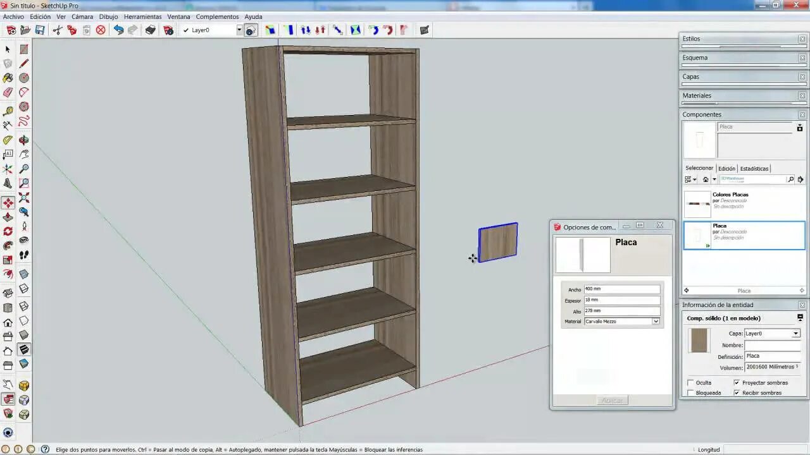Select the Look Around eye tool
Image resolution: width=810 pixels, height=455 pixels.
pos(23,240)
